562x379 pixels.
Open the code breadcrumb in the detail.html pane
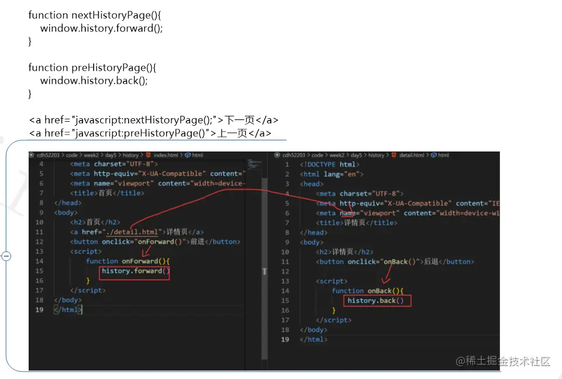318,155
